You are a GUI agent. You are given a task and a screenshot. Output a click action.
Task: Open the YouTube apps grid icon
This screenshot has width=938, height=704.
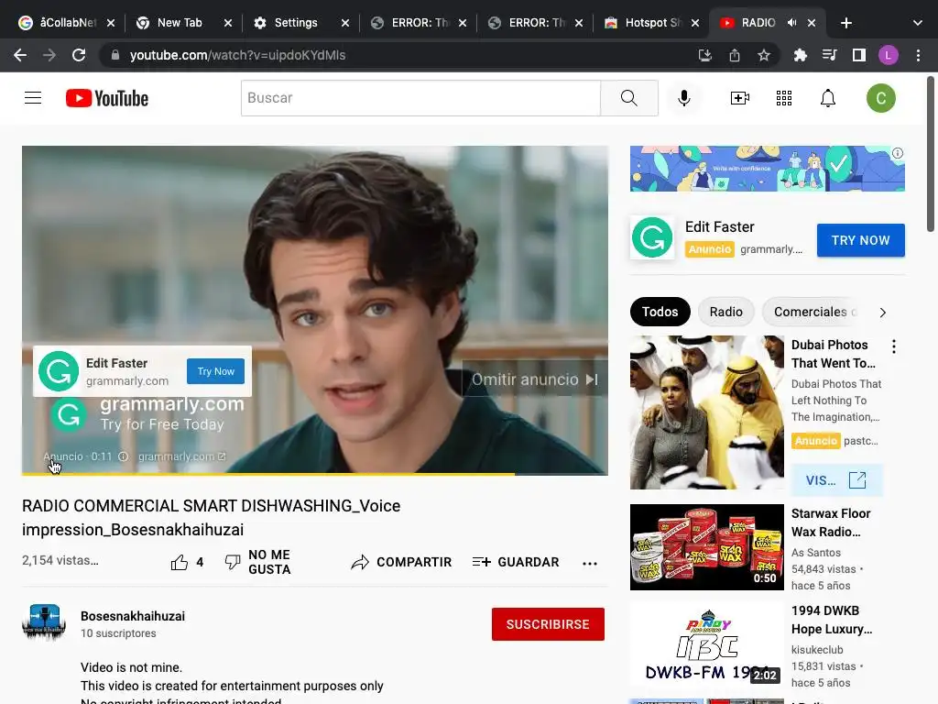784,97
